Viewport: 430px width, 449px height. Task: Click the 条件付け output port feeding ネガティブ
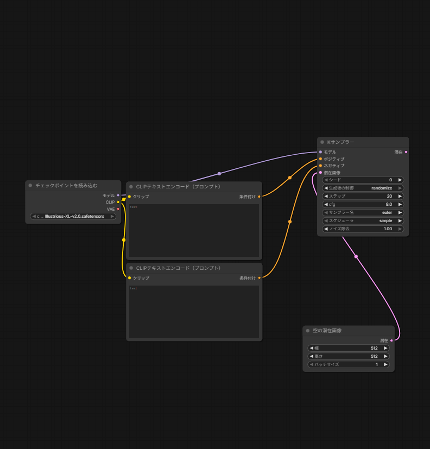pos(259,278)
